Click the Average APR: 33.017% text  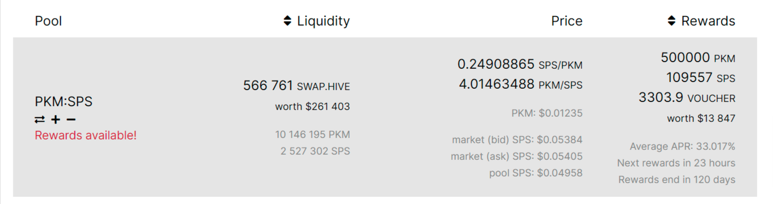pos(682,146)
